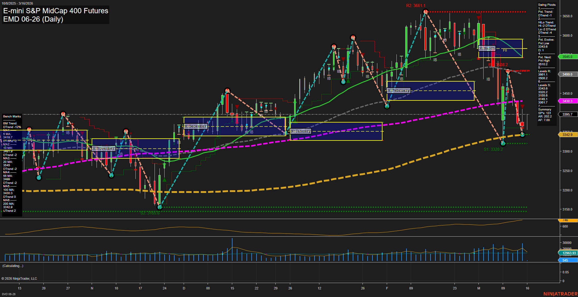578x297 pixels.
Task: Click the magenta 3430.3 price axis marker
Action: (x=567, y=101)
